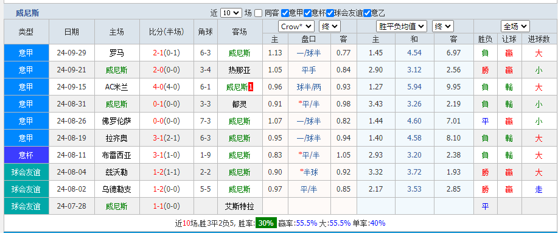Screen dimensions: 558x233
Task: Uncheck the 意甲 league filter
Action: (x=285, y=13)
